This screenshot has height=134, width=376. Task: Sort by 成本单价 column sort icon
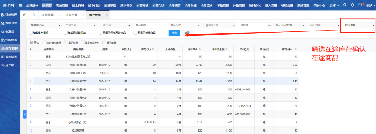[200, 49]
